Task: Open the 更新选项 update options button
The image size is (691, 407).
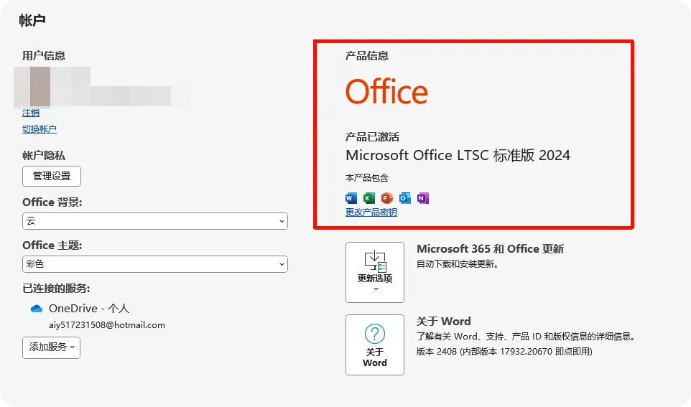Action: pos(374,272)
